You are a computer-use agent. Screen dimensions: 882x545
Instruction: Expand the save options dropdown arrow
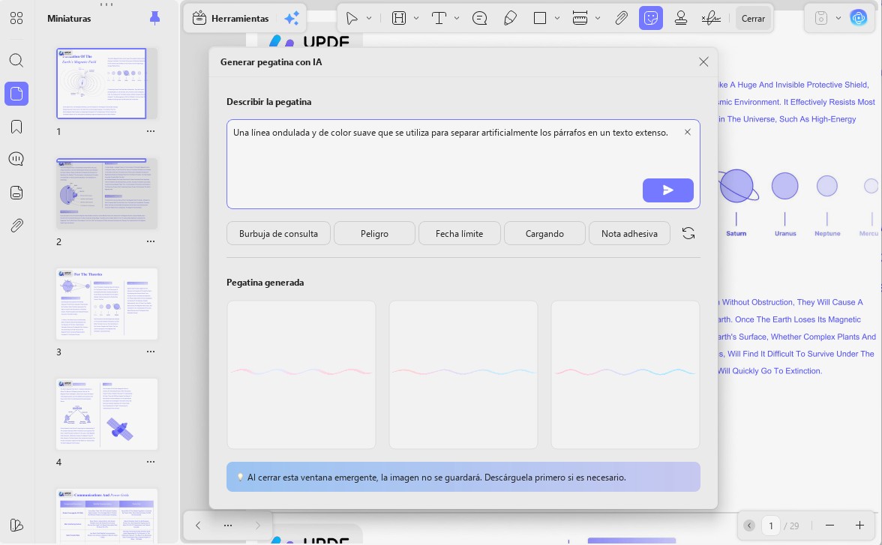(x=838, y=19)
